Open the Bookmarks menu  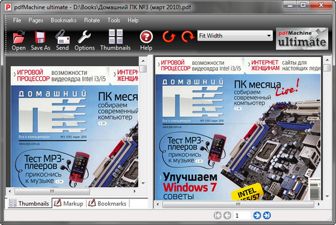coord(64,20)
